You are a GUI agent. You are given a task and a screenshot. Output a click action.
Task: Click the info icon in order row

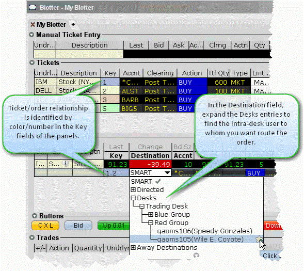(66, 164)
